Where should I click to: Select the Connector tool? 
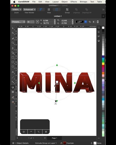(x=13, y=82)
